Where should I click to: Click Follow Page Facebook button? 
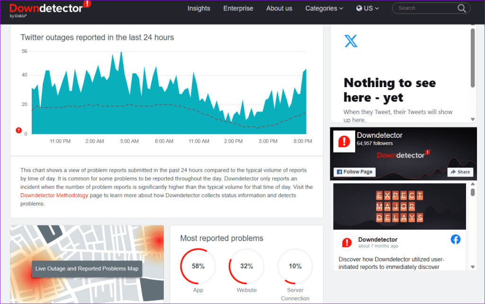click(354, 172)
